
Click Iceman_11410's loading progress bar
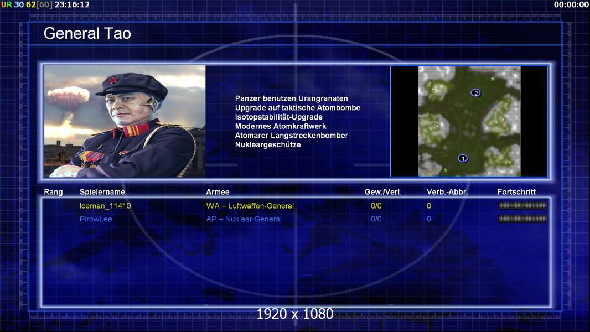[522, 205]
